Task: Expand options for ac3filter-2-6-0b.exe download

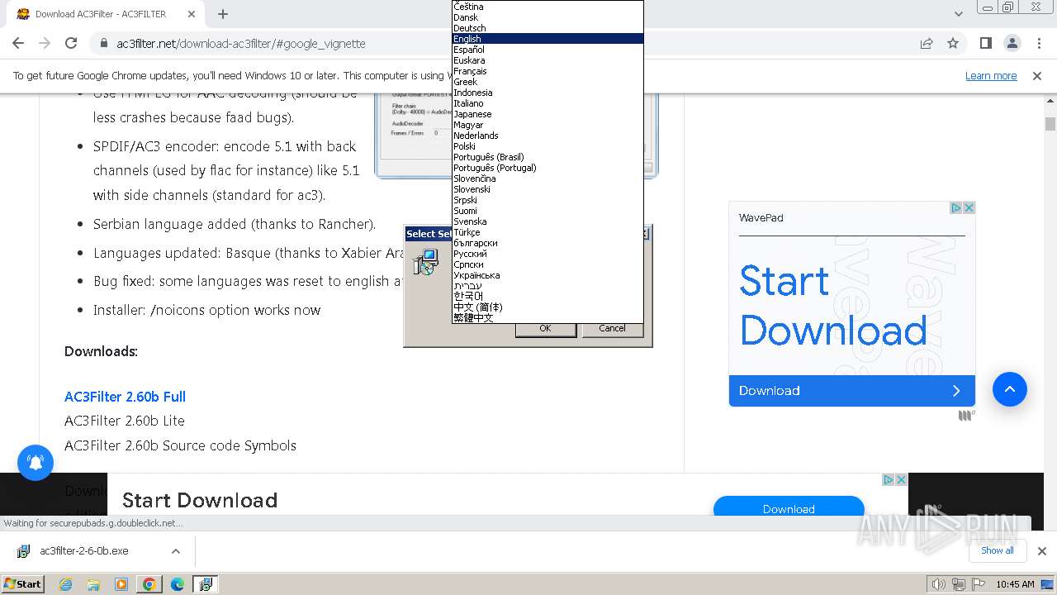Action: point(176,551)
